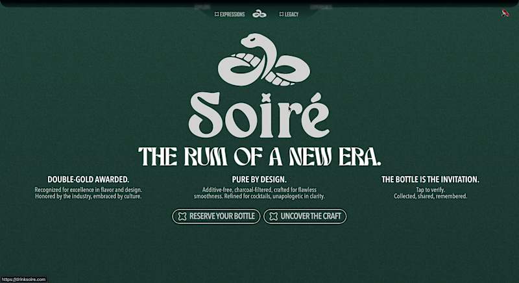Image resolution: width=519 pixels, height=283 pixels.
Task: Click the Reserve Your Bottle button
Action: (x=216, y=217)
